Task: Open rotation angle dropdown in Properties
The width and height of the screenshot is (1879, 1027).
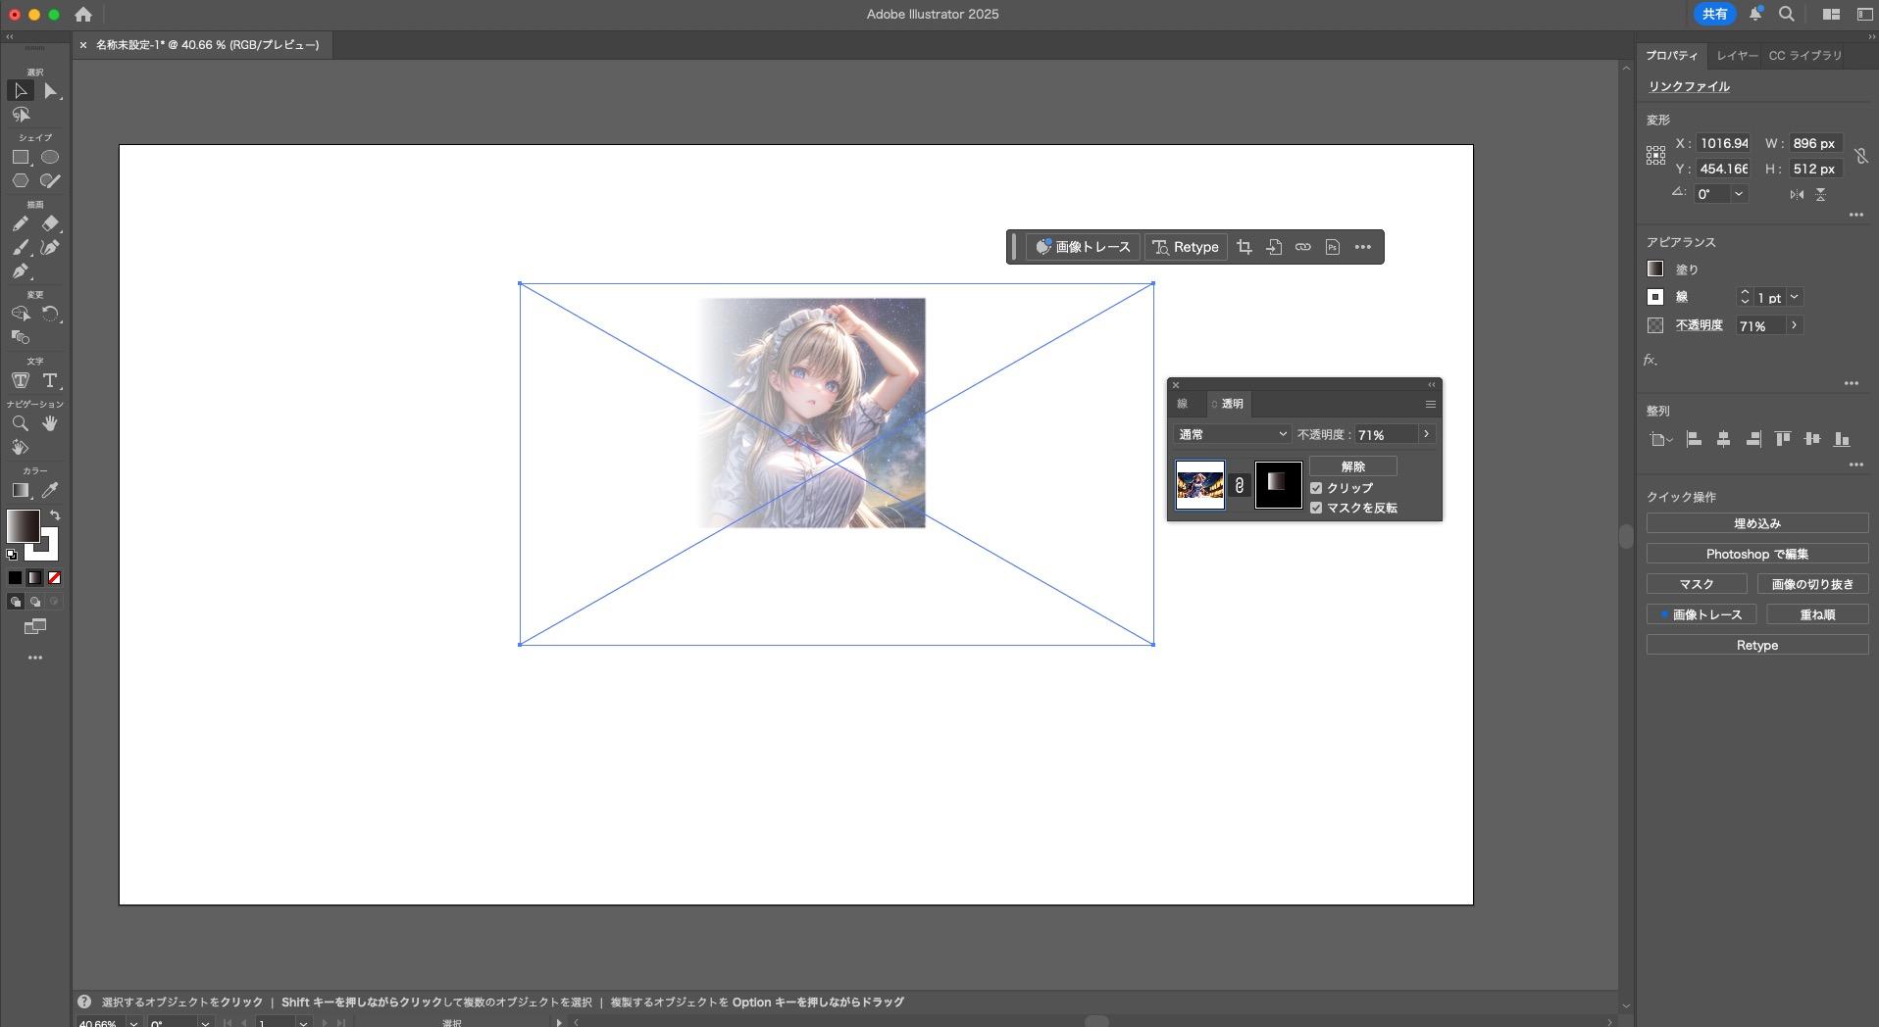Action: point(1739,194)
